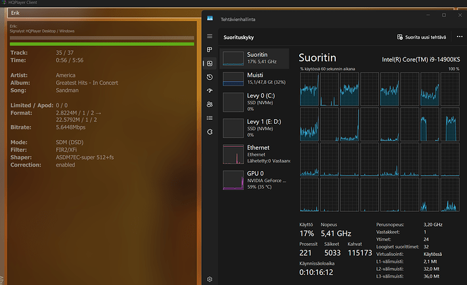Click 'ASDM7EC-super 512+fs' shaper value

click(85, 157)
